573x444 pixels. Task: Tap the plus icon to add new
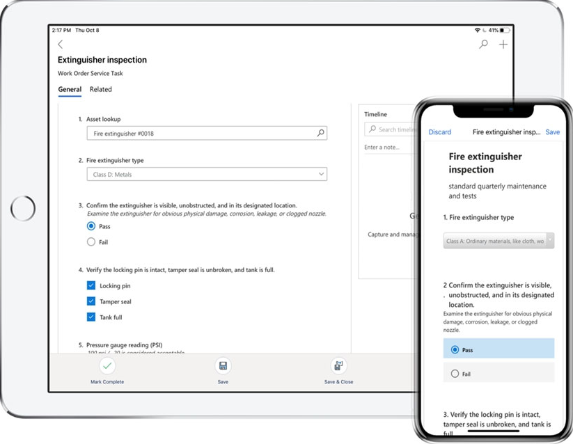pos(503,45)
